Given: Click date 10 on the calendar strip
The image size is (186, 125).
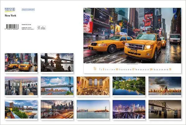Looking at the screenshot, I should pos(117,69).
